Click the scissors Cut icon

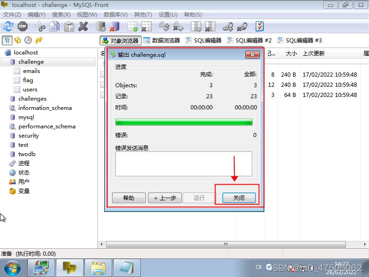tap(40, 26)
